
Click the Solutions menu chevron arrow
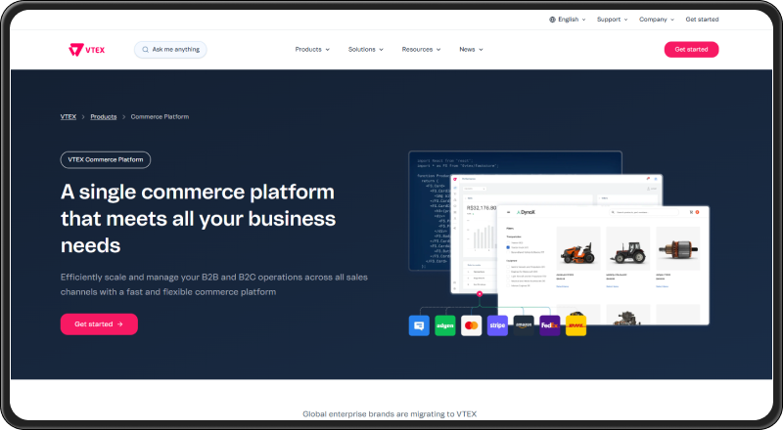(x=381, y=50)
